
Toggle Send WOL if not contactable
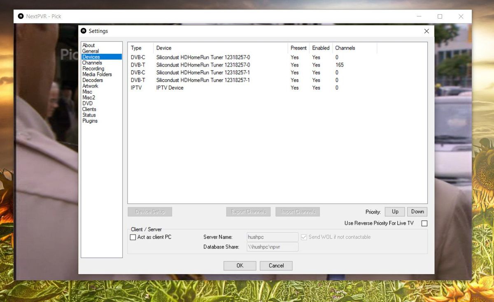pos(304,237)
